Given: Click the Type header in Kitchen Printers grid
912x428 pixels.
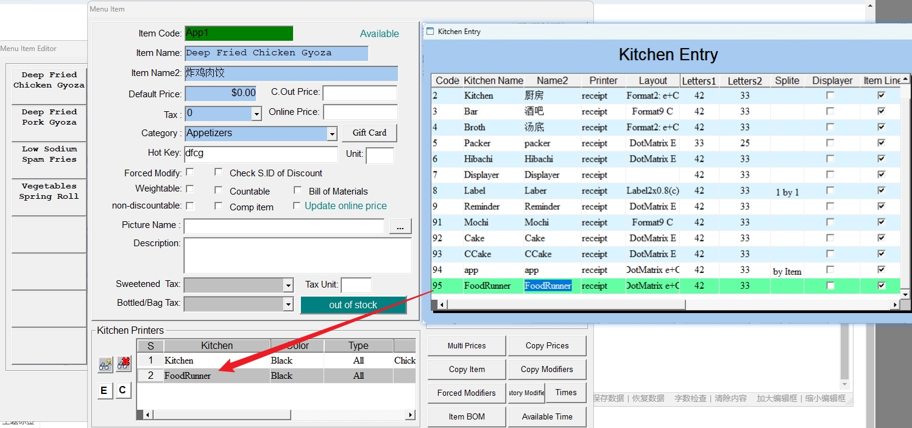Looking at the screenshot, I should point(358,346).
